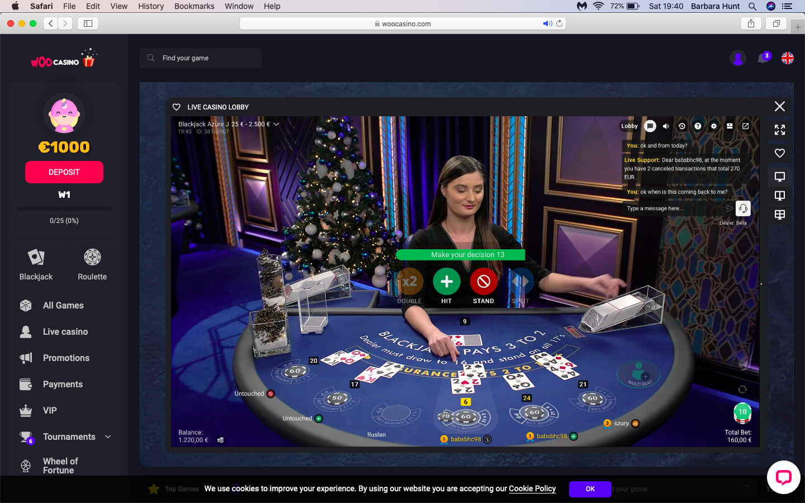Click the Find your game search box
This screenshot has width=805, height=503.
tap(201, 58)
